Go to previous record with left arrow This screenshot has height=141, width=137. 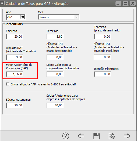[81, 136]
